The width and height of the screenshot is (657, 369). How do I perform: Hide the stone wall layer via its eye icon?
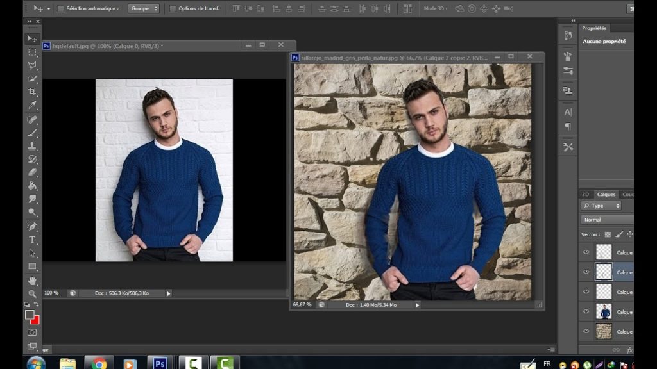coord(586,331)
